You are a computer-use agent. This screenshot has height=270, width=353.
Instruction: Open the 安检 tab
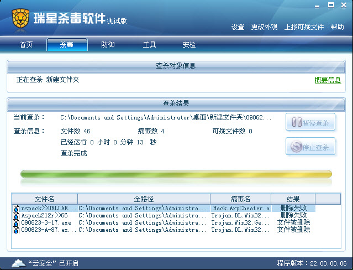click(189, 44)
